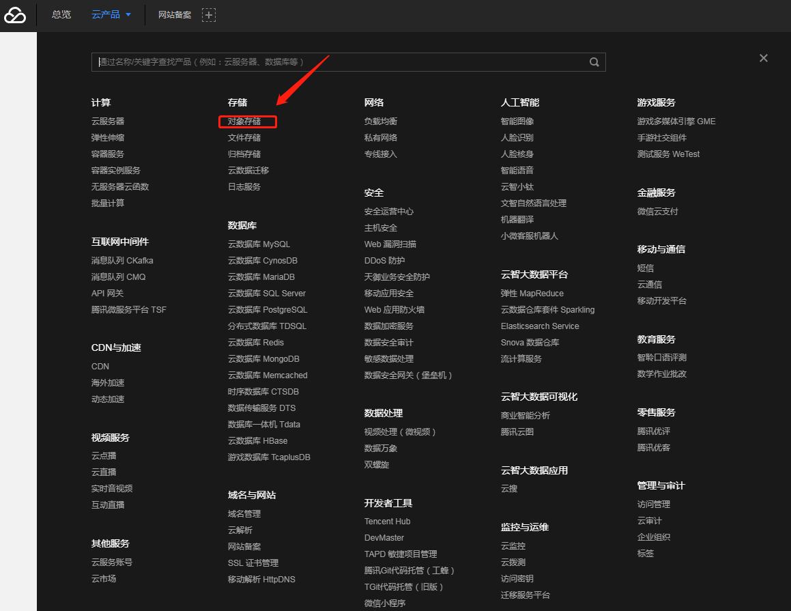
Task: Open 智能图像 under 人工智能
Action: [517, 121]
